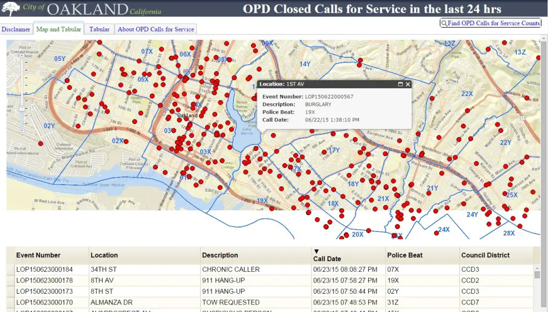
Task: Click the map zoom slider handle
Action: [21, 109]
